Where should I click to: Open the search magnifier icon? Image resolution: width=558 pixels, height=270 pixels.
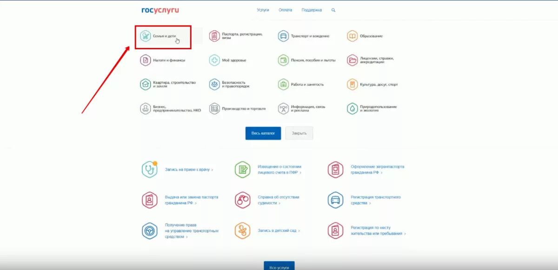(x=333, y=10)
